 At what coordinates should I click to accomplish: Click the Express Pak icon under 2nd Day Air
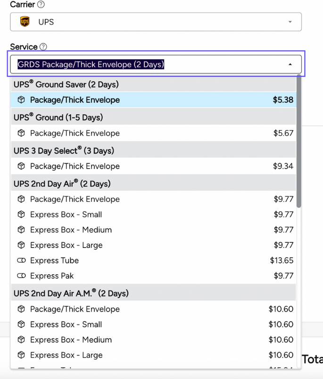click(21, 276)
